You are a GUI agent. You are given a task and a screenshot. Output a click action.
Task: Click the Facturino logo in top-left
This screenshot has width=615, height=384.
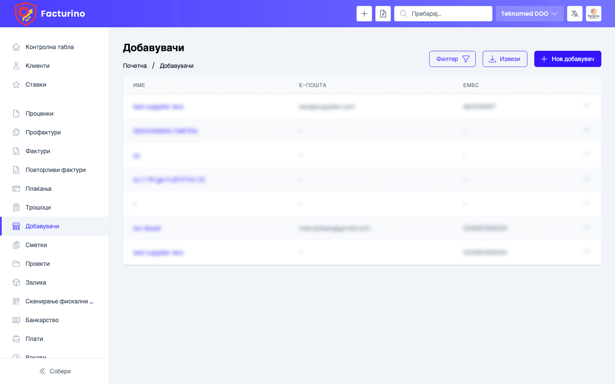point(50,14)
